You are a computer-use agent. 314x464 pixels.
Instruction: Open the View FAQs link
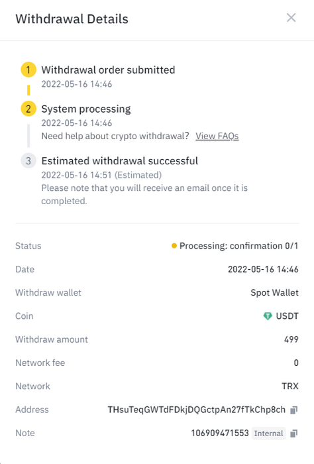[217, 136]
